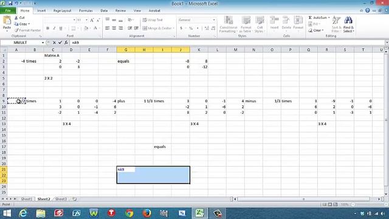Viewport: 389px width, 219px height.
Task: Click the AutoSum button
Action: (318, 18)
